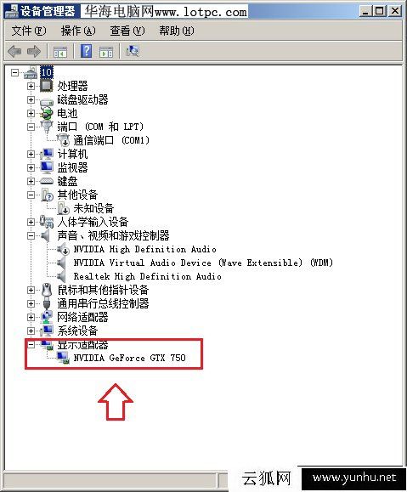The height and width of the screenshot is (492, 407).
Task: Click the show/hide console tree toolbar icon
Action: tap(60, 52)
